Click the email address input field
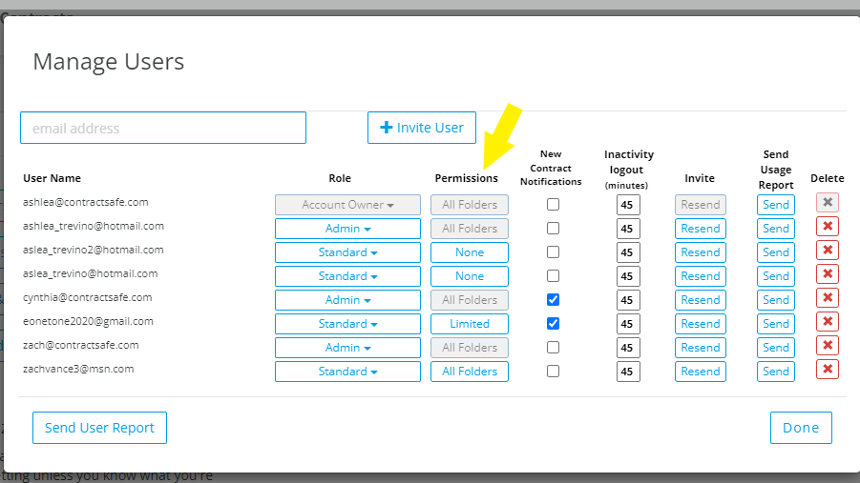This screenshot has width=860, height=483. (x=163, y=128)
